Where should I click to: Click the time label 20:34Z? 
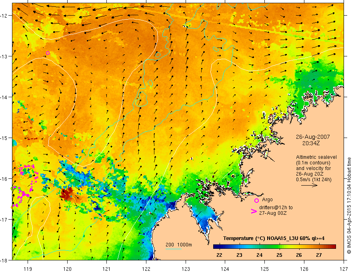click(311, 143)
